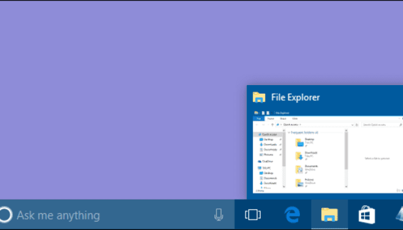The height and width of the screenshot is (230, 403).
Task: Collapse the Frequent folders section header
Action: [x=305, y=132]
